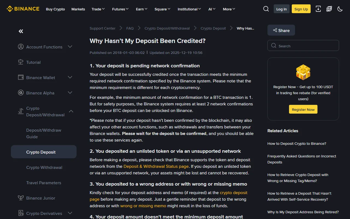
Task: Expand Crypto Derivatives chevron
Action: 70,213
